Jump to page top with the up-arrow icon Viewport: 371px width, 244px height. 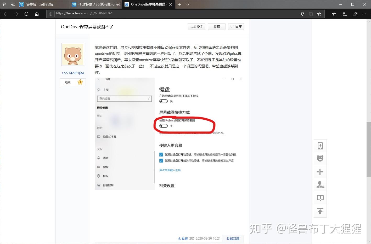tap(320, 211)
